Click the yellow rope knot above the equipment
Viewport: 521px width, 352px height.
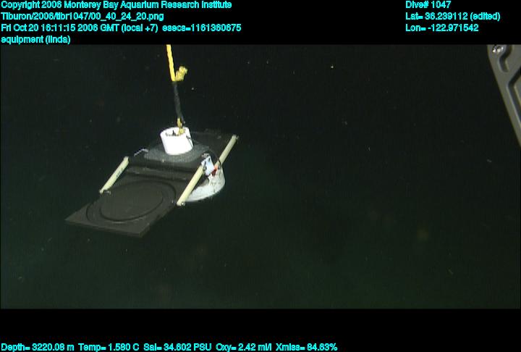pos(181,73)
